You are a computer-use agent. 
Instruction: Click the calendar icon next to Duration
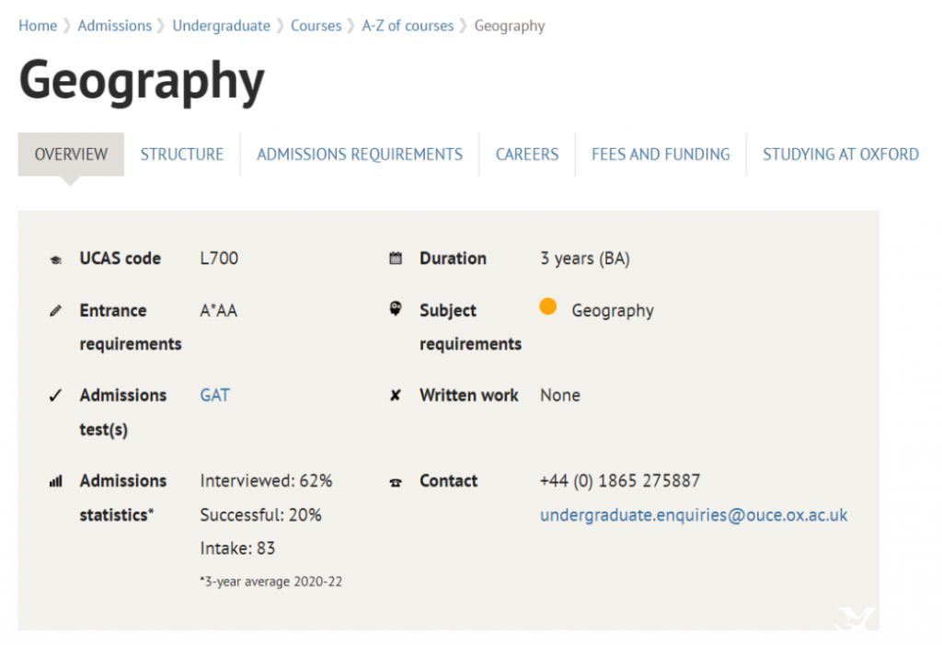pos(396,259)
